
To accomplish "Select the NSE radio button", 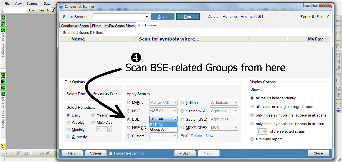I will [x=128, y=111].
